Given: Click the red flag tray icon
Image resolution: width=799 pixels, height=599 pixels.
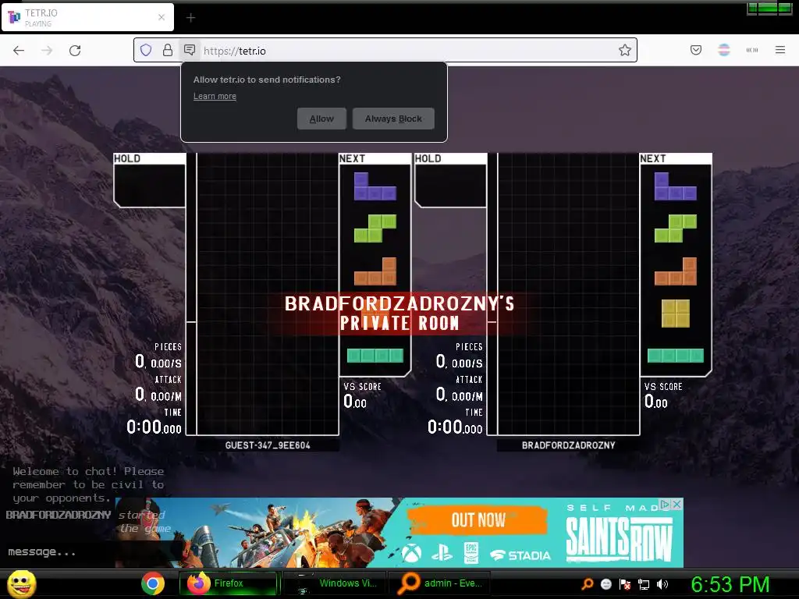Looking at the screenshot, I should point(625,584).
